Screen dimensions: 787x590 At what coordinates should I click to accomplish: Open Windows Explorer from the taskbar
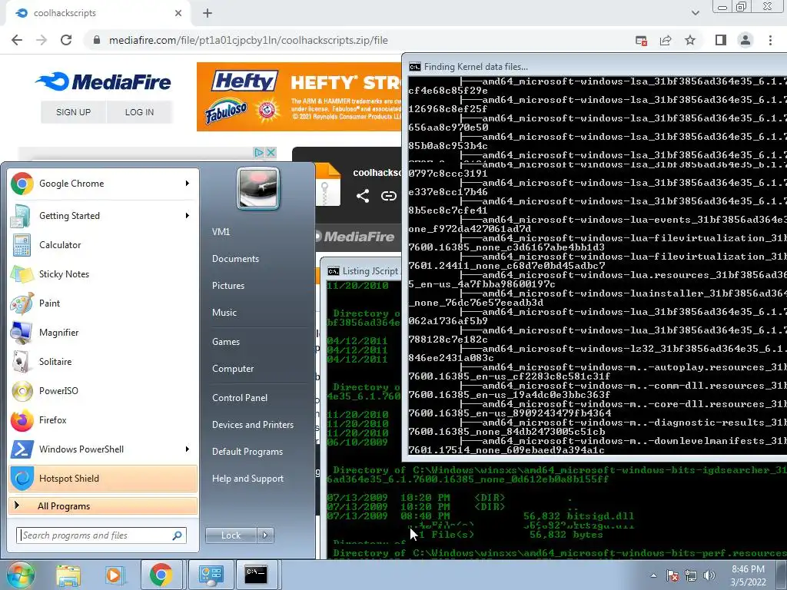coord(68,575)
